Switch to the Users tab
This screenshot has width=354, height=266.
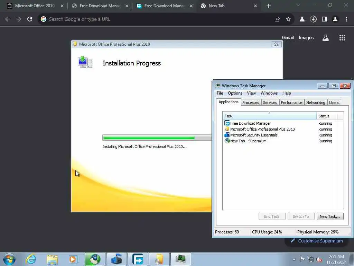334,103
